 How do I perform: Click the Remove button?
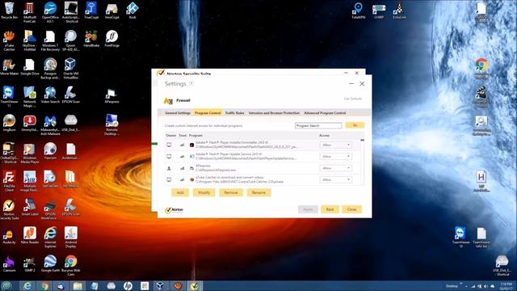231,192
